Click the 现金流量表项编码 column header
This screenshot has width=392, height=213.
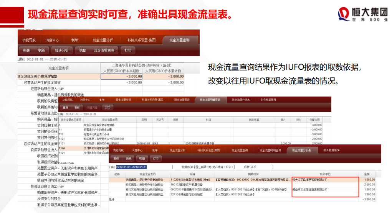coord(71,120)
